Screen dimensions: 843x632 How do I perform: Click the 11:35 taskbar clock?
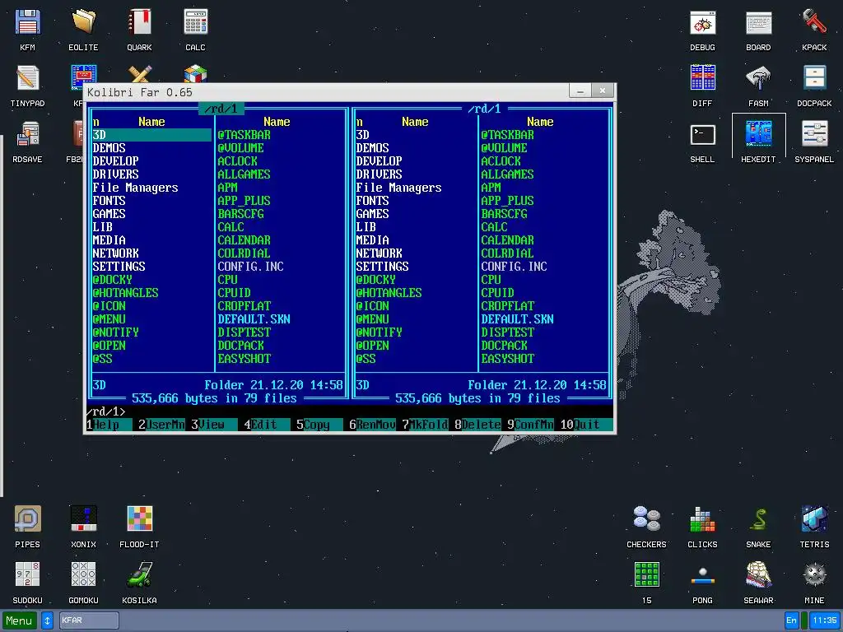[825, 620]
